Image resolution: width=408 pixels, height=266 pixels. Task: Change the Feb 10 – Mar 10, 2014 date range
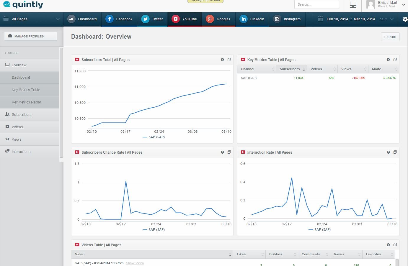click(351, 19)
